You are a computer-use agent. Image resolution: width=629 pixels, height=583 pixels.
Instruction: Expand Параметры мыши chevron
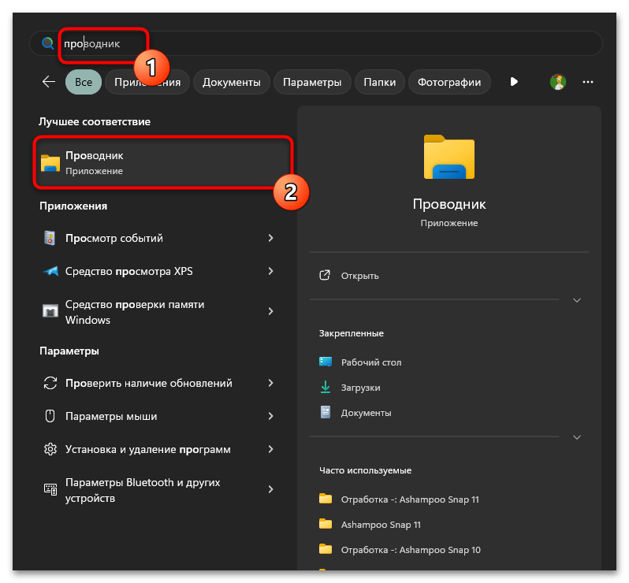271,416
